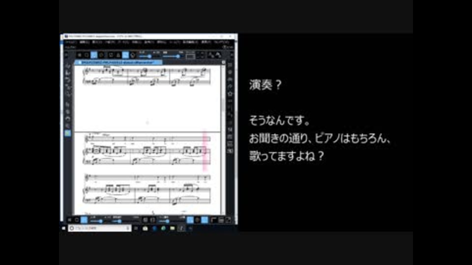The height and width of the screenshot is (265, 472).
Task: Open the 表示 menu
Action: coord(97,42)
